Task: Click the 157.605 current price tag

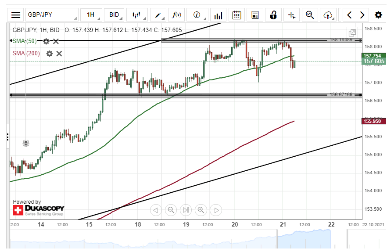Action: (x=374, y=61)
